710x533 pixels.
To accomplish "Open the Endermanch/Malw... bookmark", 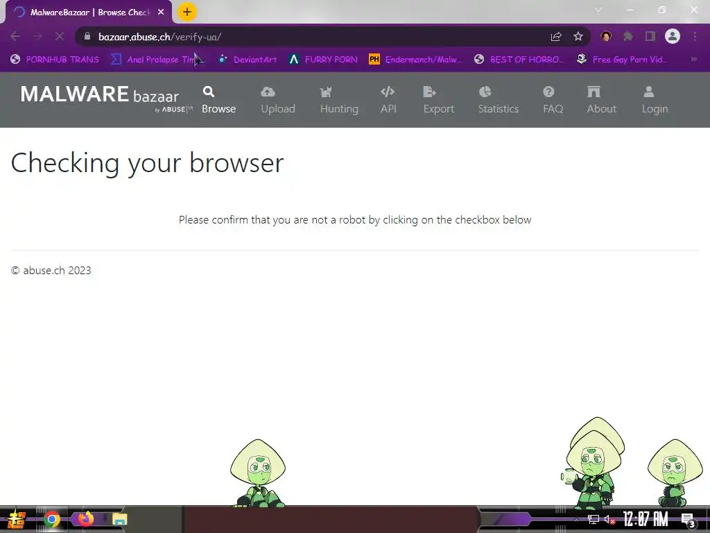I will 416,60.
